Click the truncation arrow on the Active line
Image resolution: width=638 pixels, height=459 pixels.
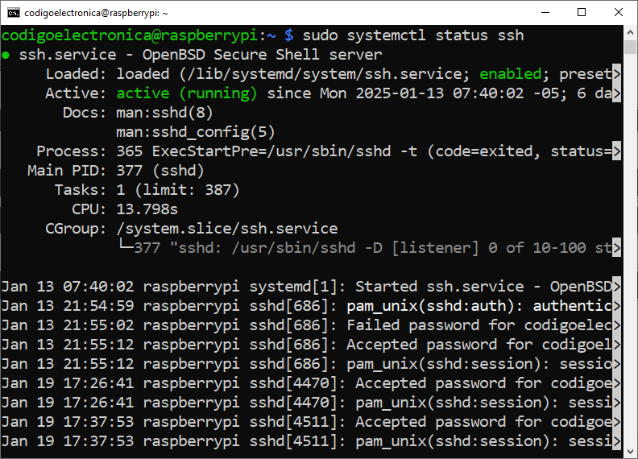(x=617, y=93)
